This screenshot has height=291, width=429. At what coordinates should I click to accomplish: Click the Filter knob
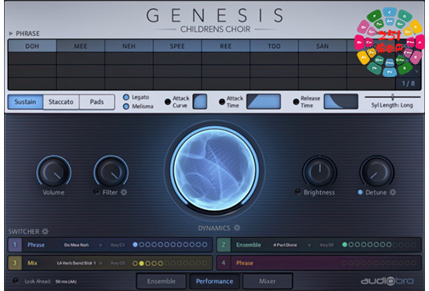[111, 172]
